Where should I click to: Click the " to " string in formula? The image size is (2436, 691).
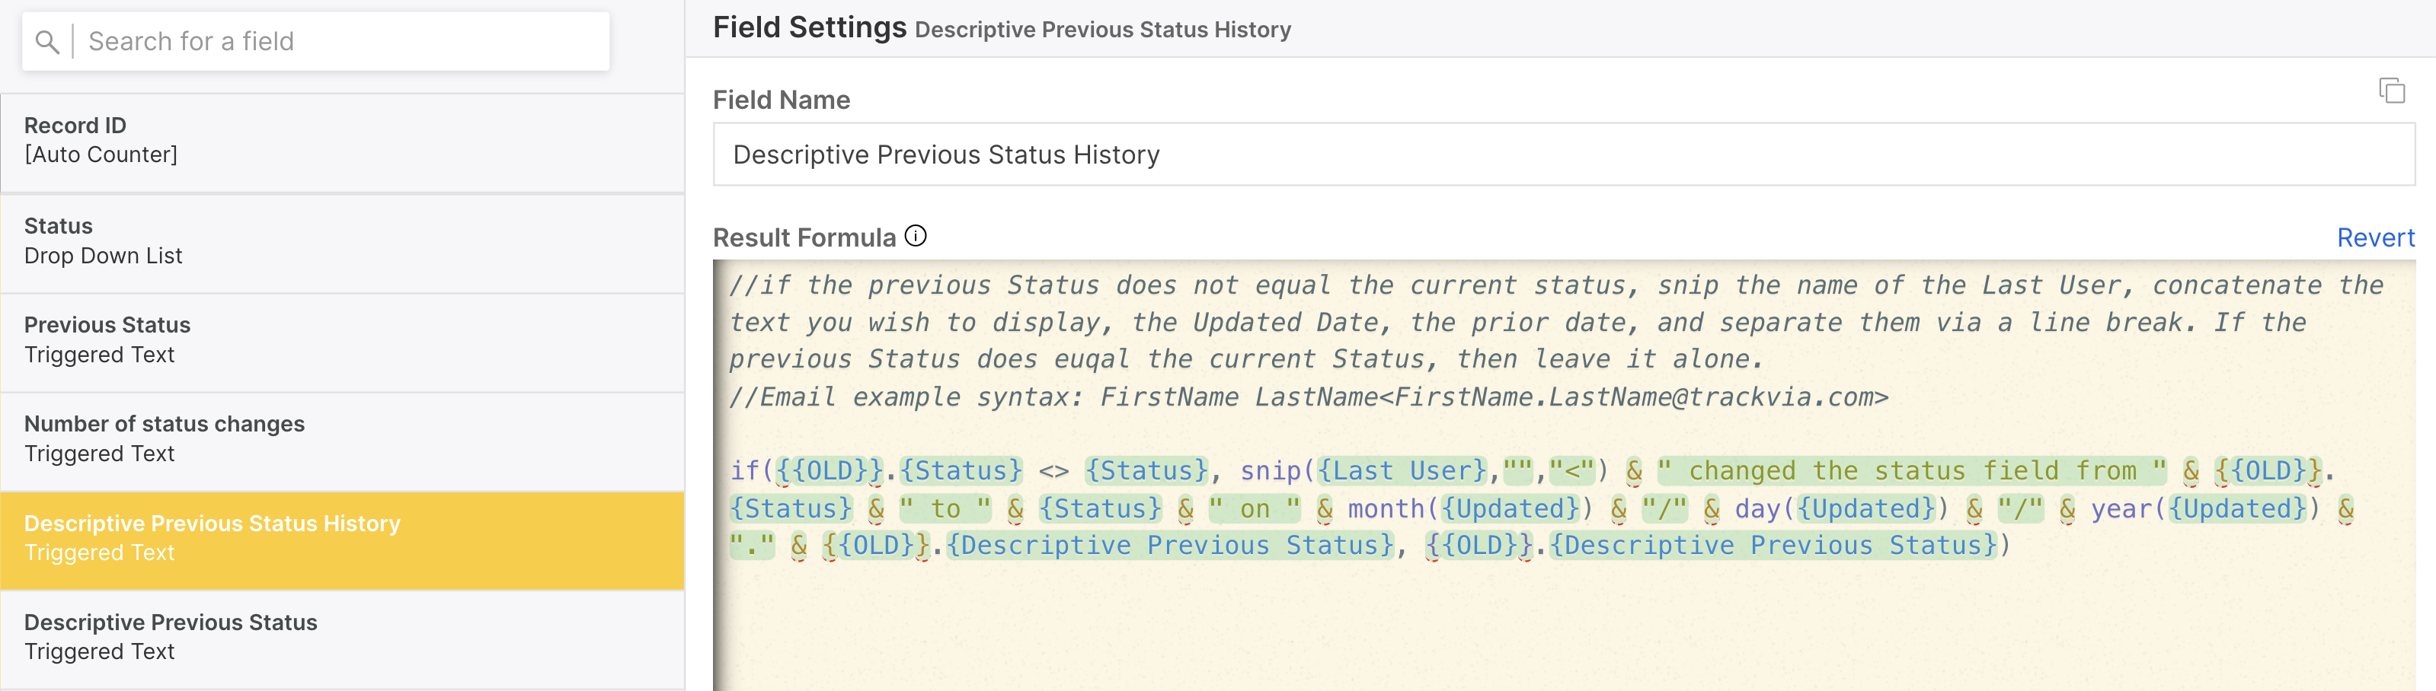tap(945, 508)
